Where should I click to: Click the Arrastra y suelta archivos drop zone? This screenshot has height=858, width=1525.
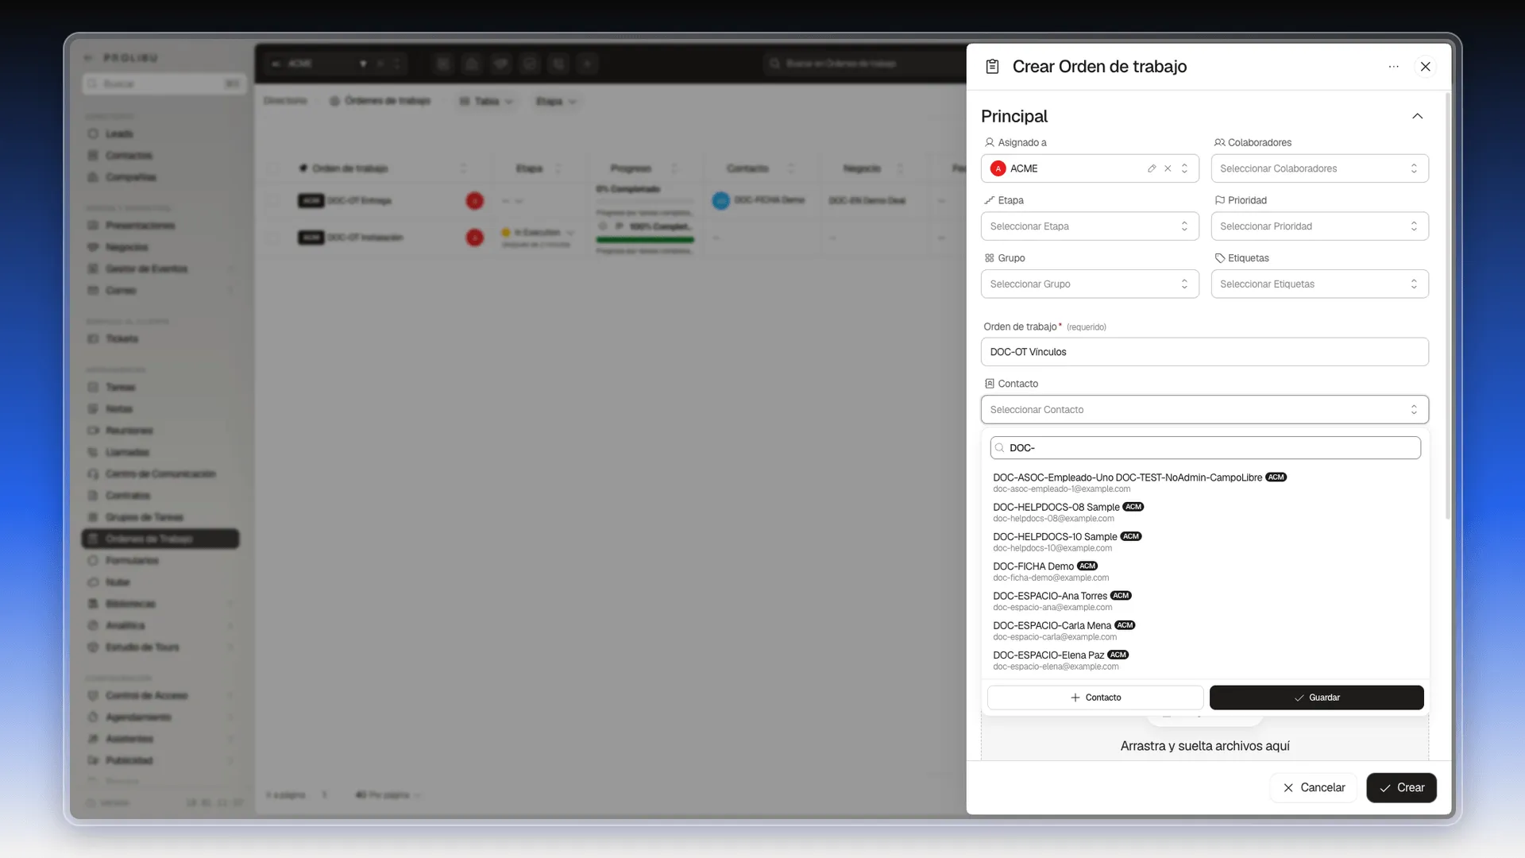1204,739
